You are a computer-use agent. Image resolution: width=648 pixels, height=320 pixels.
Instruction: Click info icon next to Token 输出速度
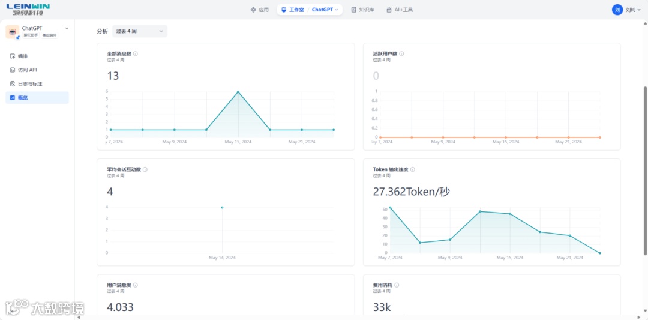[x=413, y=169]
